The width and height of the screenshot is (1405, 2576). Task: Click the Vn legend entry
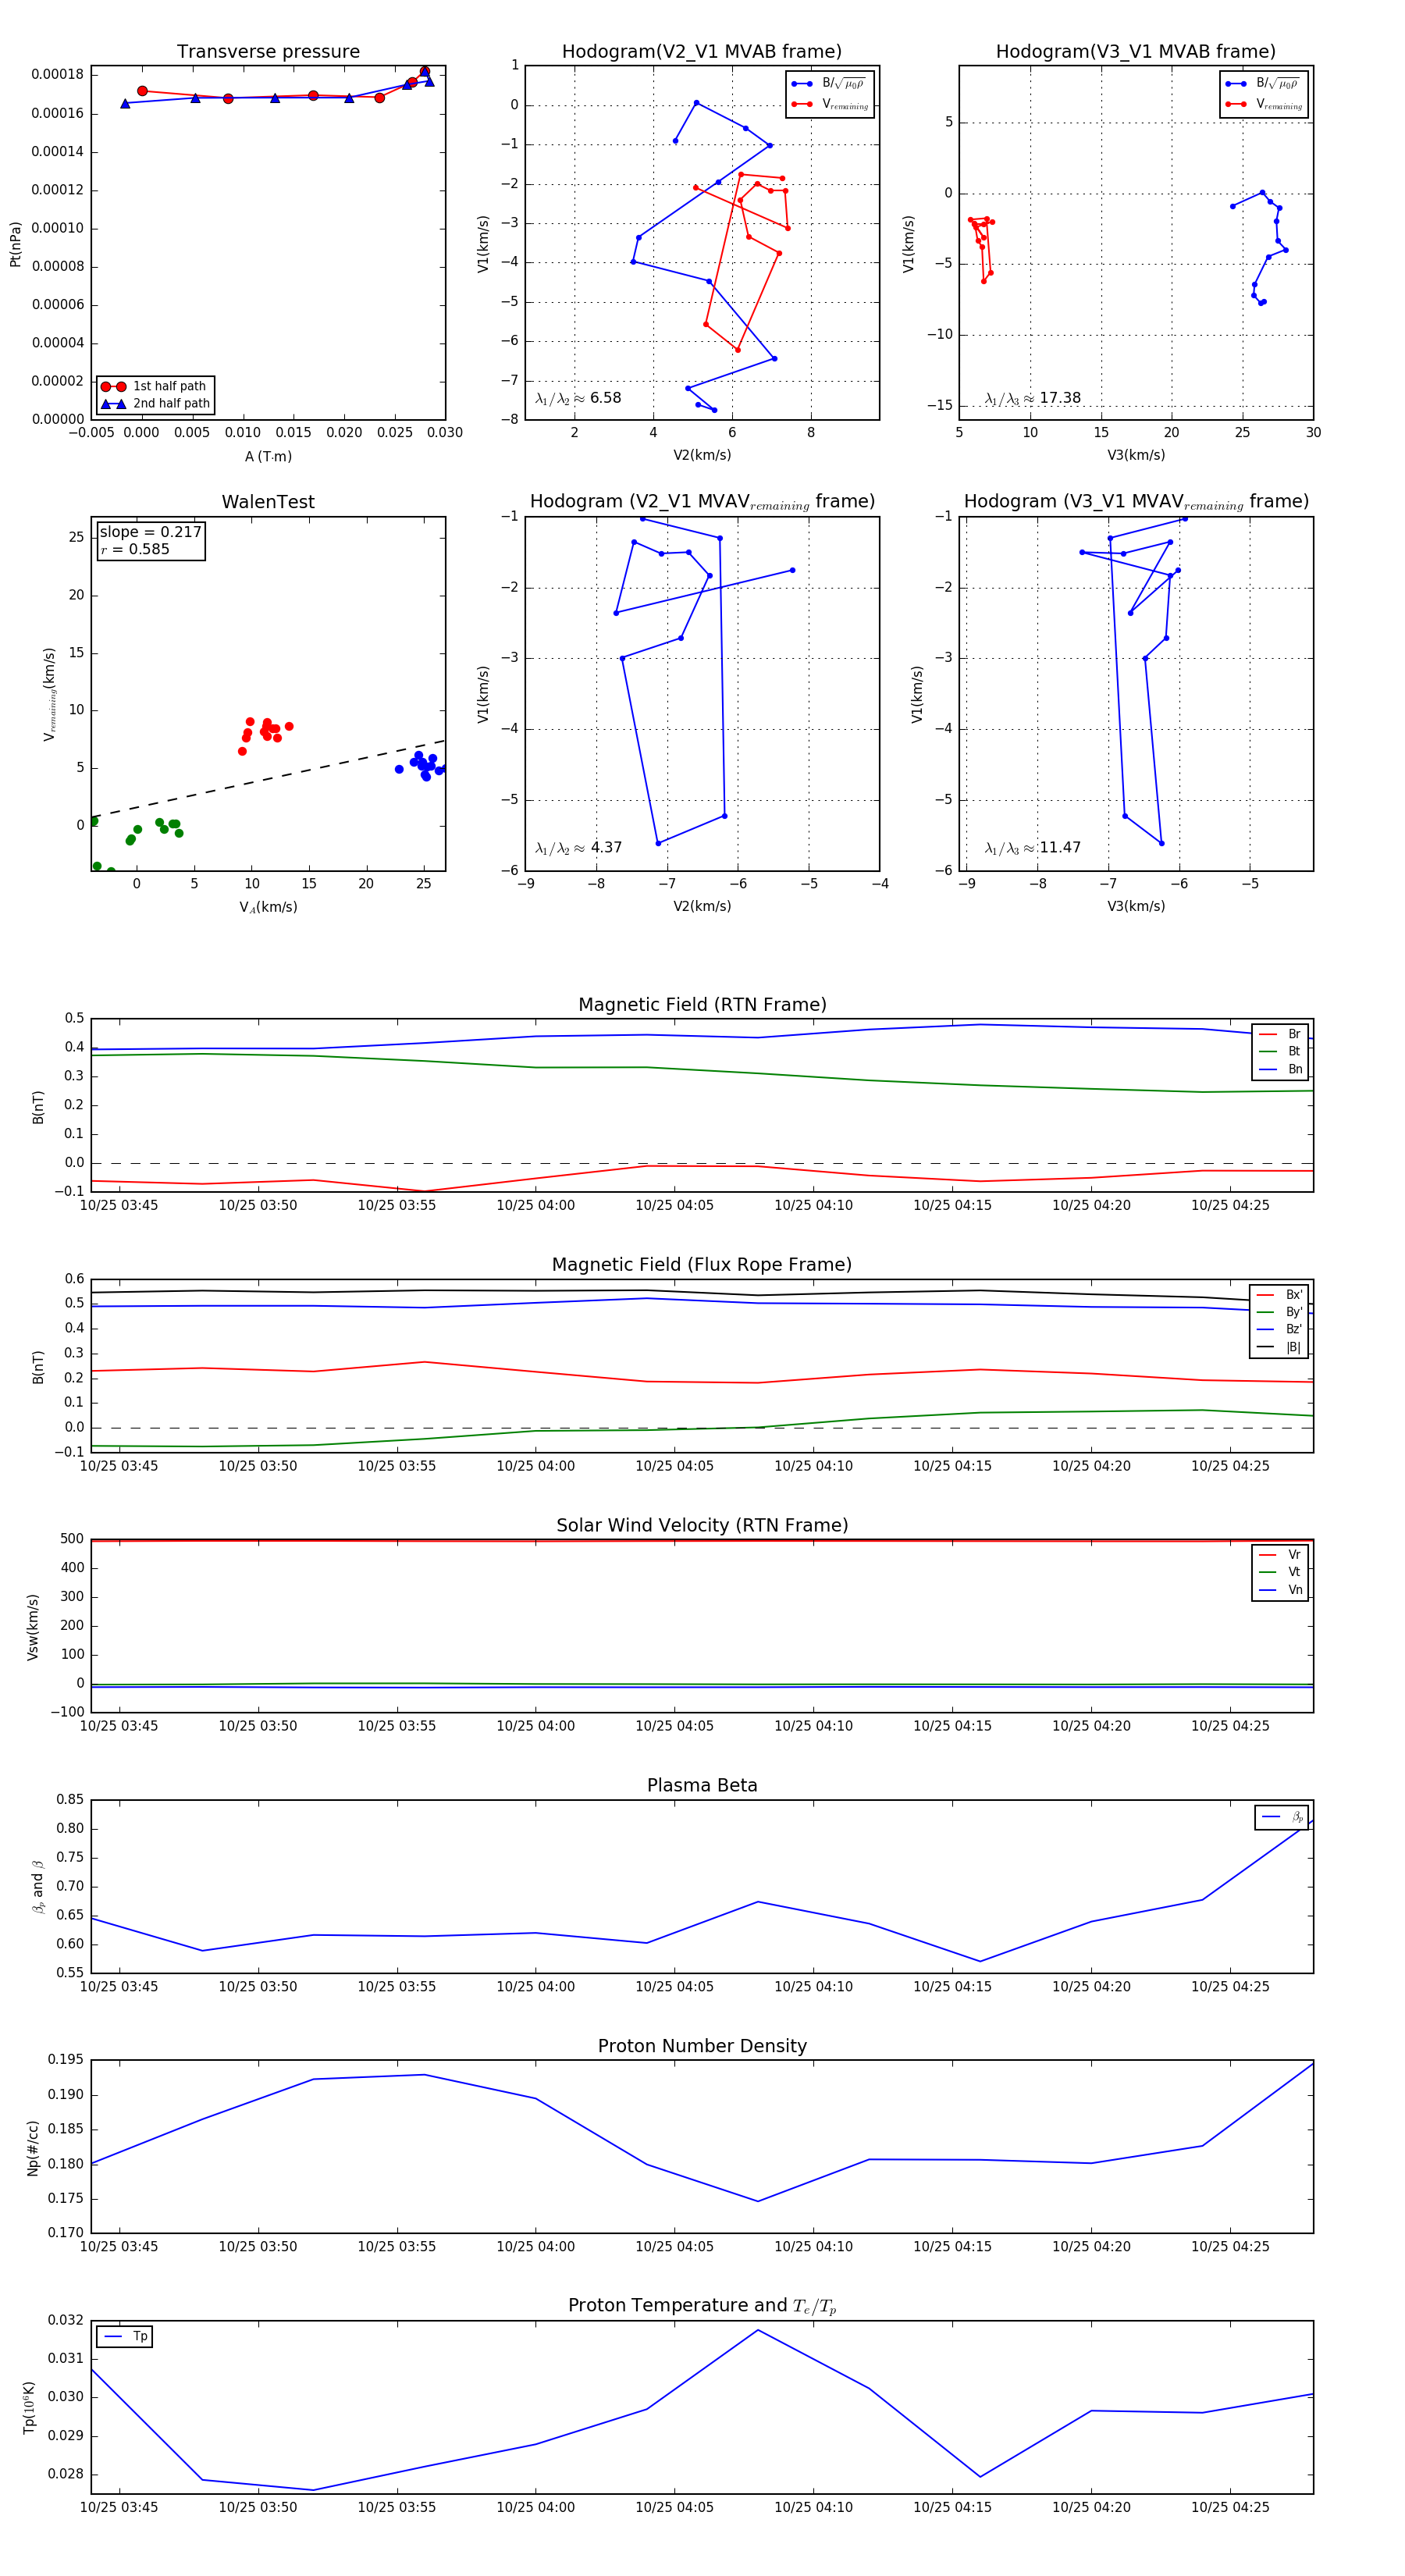coord(1280,1590)
